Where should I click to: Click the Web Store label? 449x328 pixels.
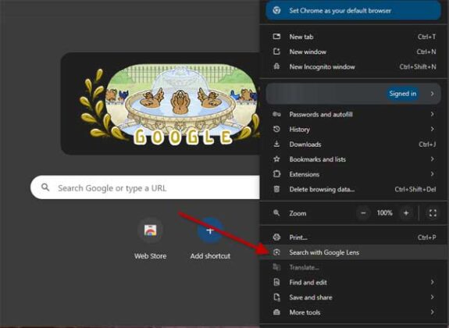(x=151, y=256)
